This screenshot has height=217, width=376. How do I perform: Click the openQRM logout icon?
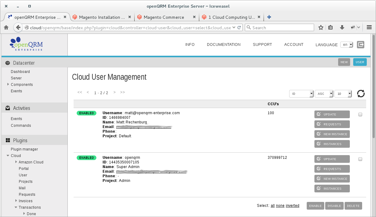[361, 45]
